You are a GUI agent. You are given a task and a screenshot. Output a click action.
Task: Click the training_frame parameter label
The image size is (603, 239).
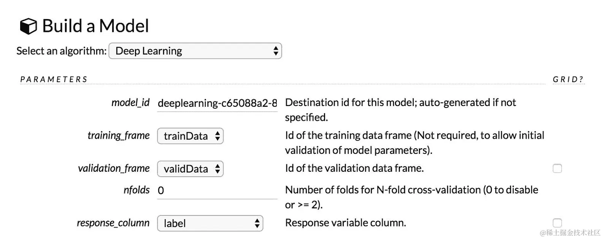click(x=118, y=135)
